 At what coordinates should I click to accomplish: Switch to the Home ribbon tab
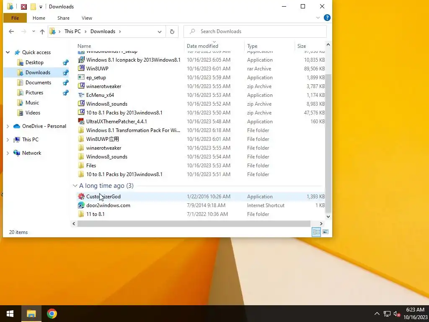tap(39, 18)
